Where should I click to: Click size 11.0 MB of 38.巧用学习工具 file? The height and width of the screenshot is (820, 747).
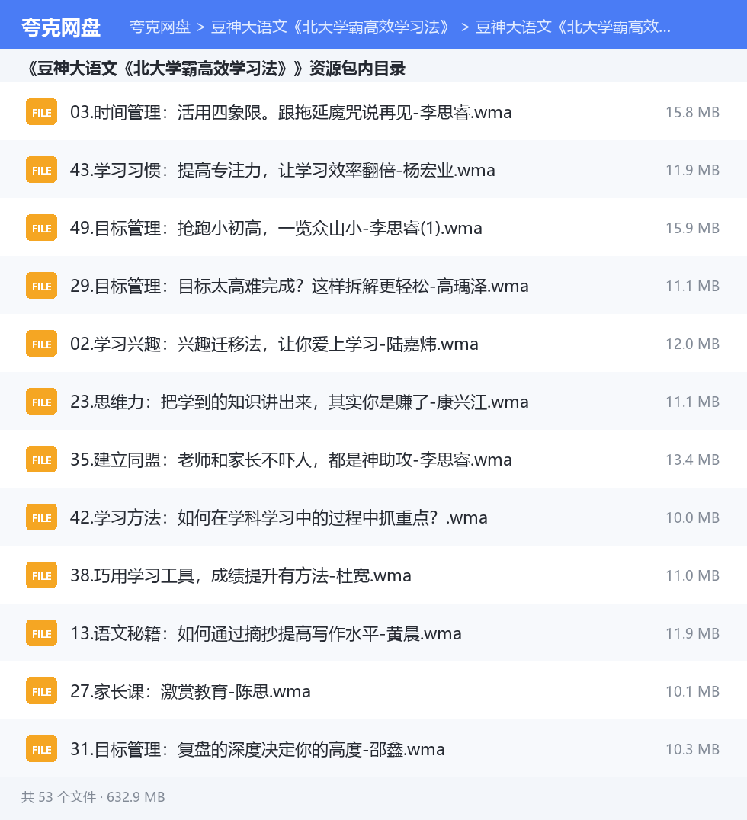pyautogui.click(x=692, y=575)
